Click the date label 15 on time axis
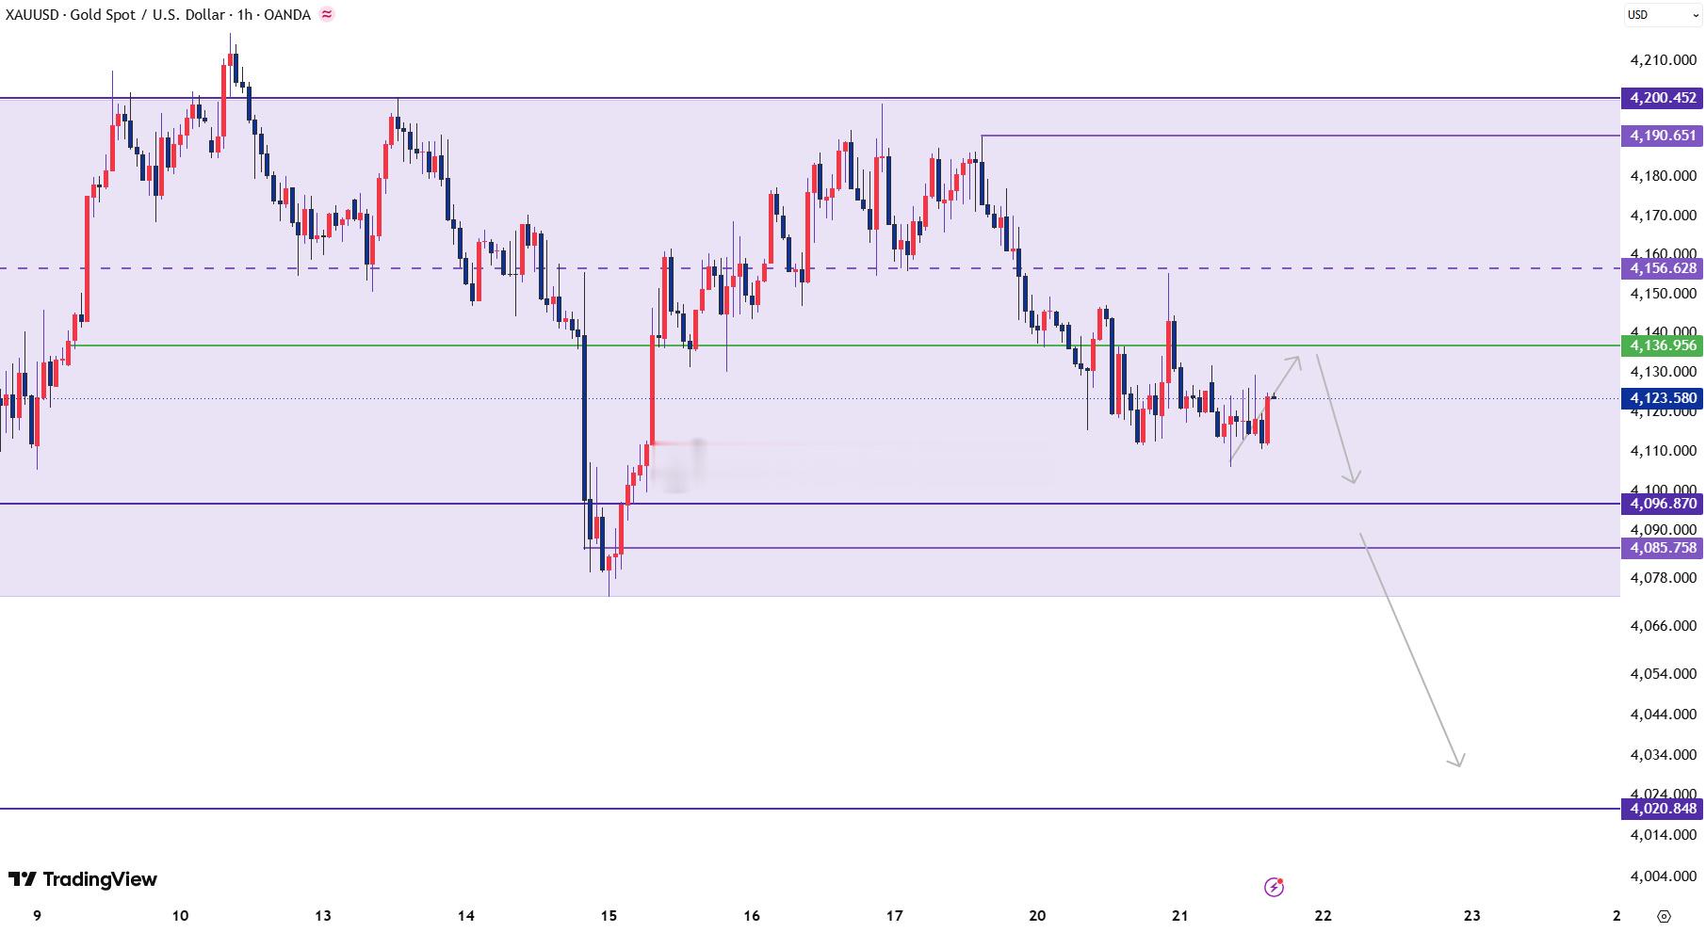 click(x=609, y=916)
